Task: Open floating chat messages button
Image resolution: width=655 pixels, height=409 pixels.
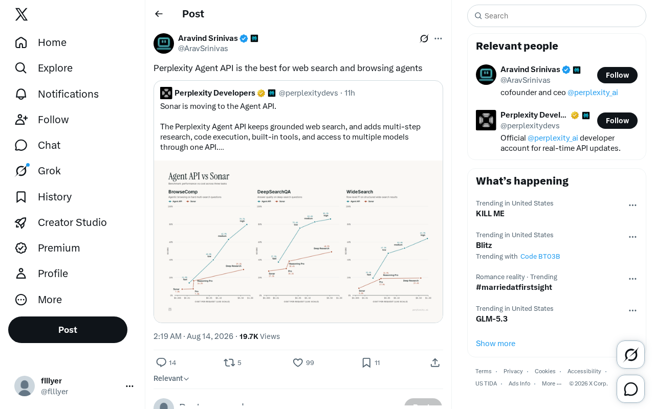Action: pos(630,389)
